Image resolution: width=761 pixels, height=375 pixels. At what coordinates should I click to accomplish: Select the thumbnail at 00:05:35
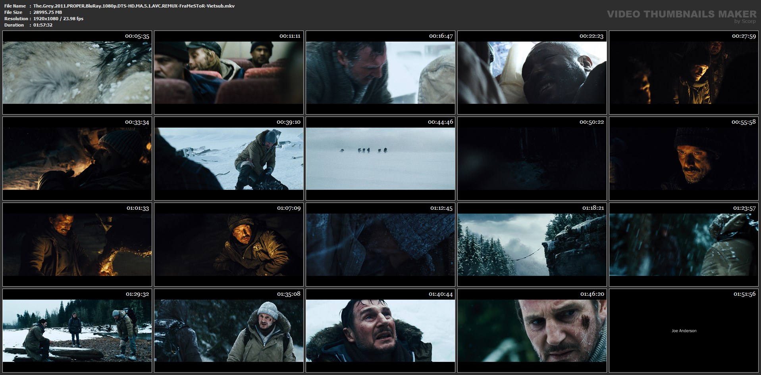pos(77,73)
